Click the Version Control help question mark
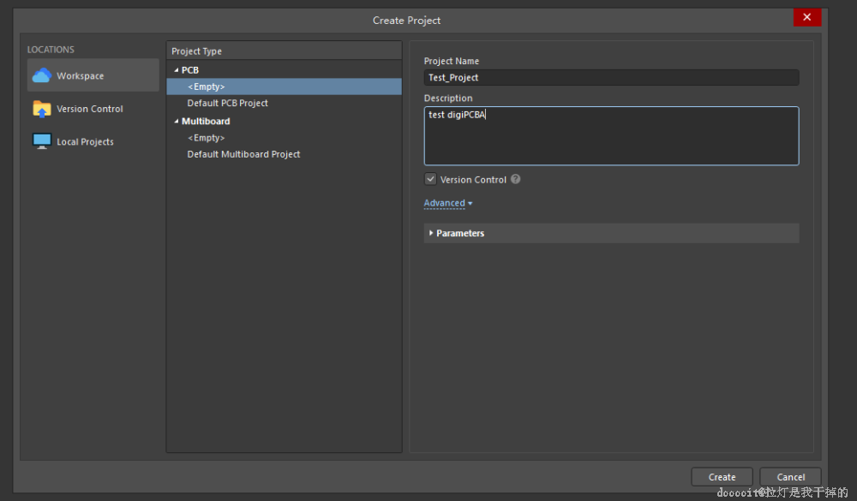Viewport: 857px width, 501px height. click(x=515, y=180)
